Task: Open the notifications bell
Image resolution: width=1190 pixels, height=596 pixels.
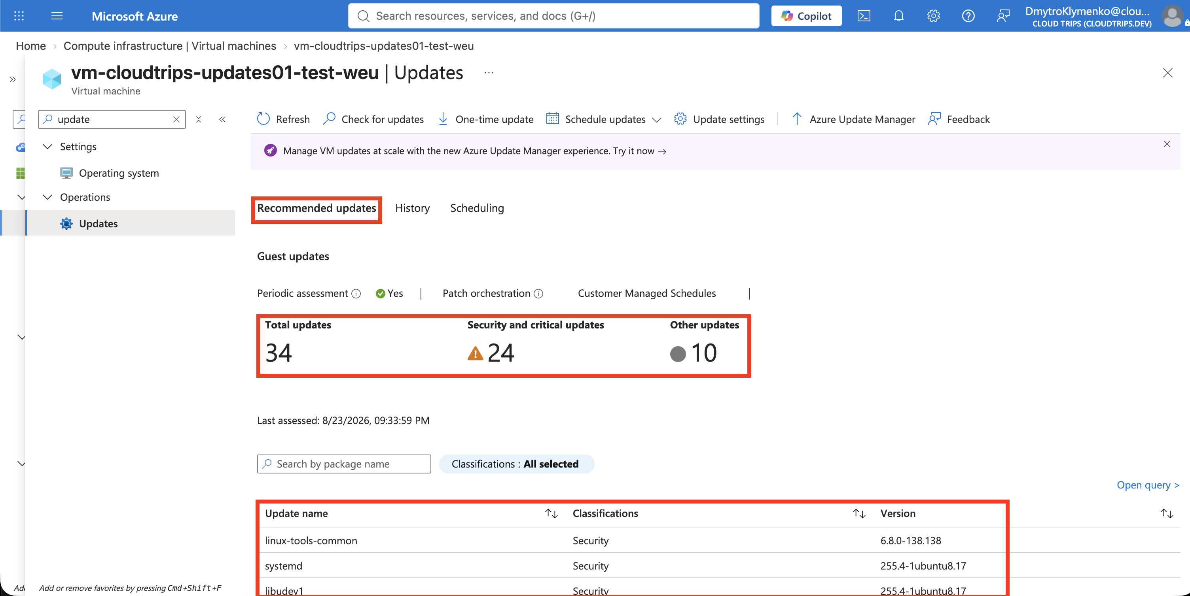Action: tap(898, 16)
